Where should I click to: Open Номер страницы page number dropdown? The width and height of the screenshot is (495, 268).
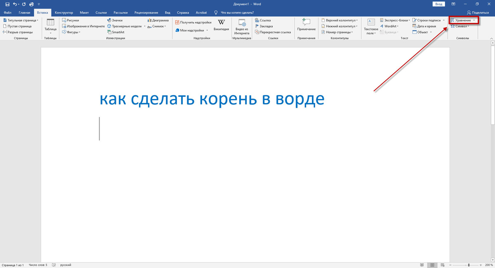point(337,32)
